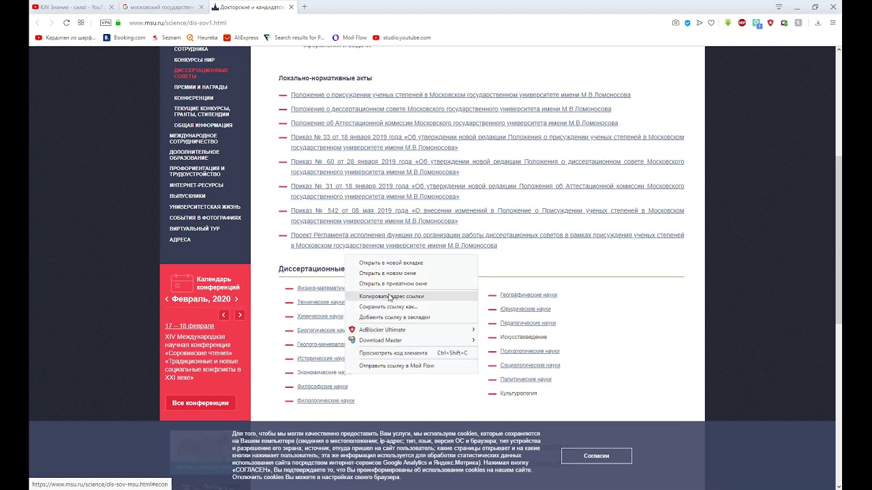The height and width of the screenshot is (490, 872).
Task: Open the Мой Flow bookmark
Action: click(x=349, y=37)
